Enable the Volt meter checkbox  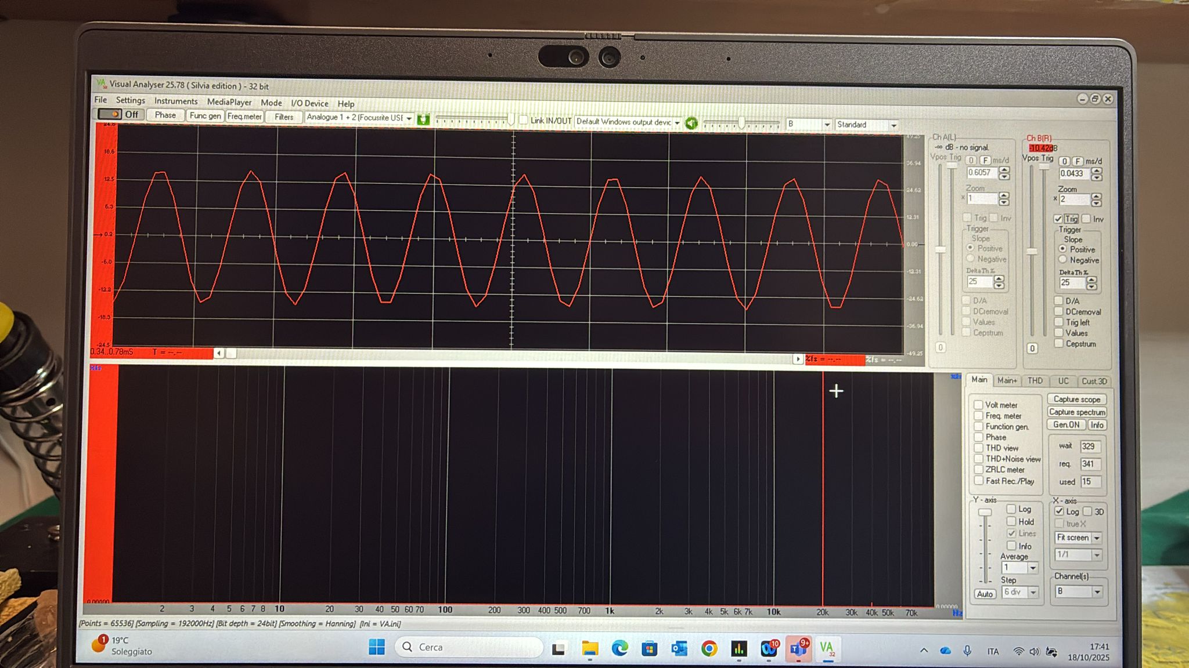tap(979, 405)
